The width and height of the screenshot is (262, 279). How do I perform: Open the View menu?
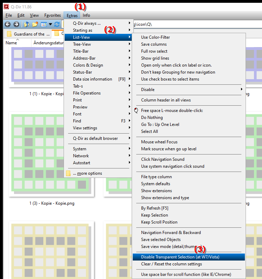[34, 15]
